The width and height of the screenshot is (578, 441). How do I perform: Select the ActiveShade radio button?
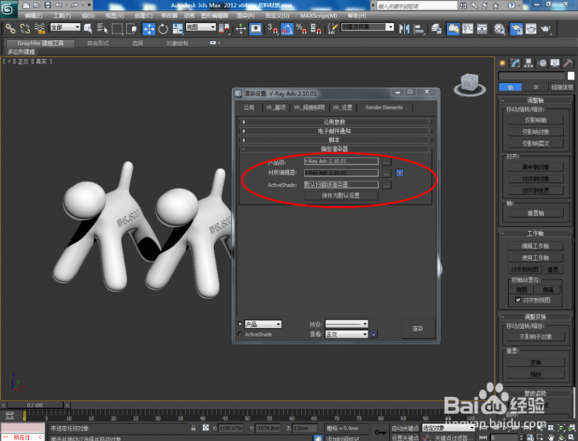tap(240, 334)
